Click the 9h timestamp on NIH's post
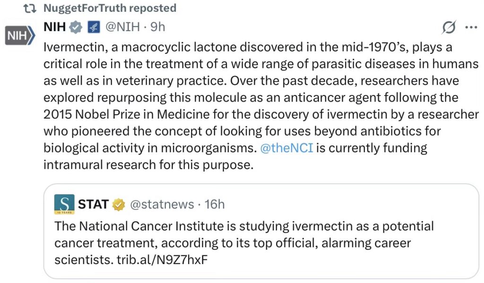The image size is (484, 283). (157, 27)
